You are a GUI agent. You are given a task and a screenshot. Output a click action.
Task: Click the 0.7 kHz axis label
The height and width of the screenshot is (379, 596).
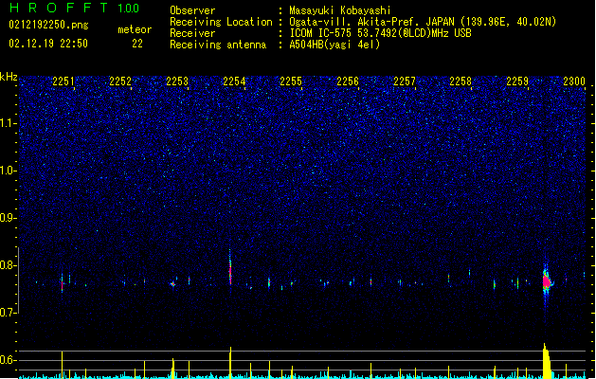(x=8, y=313)
